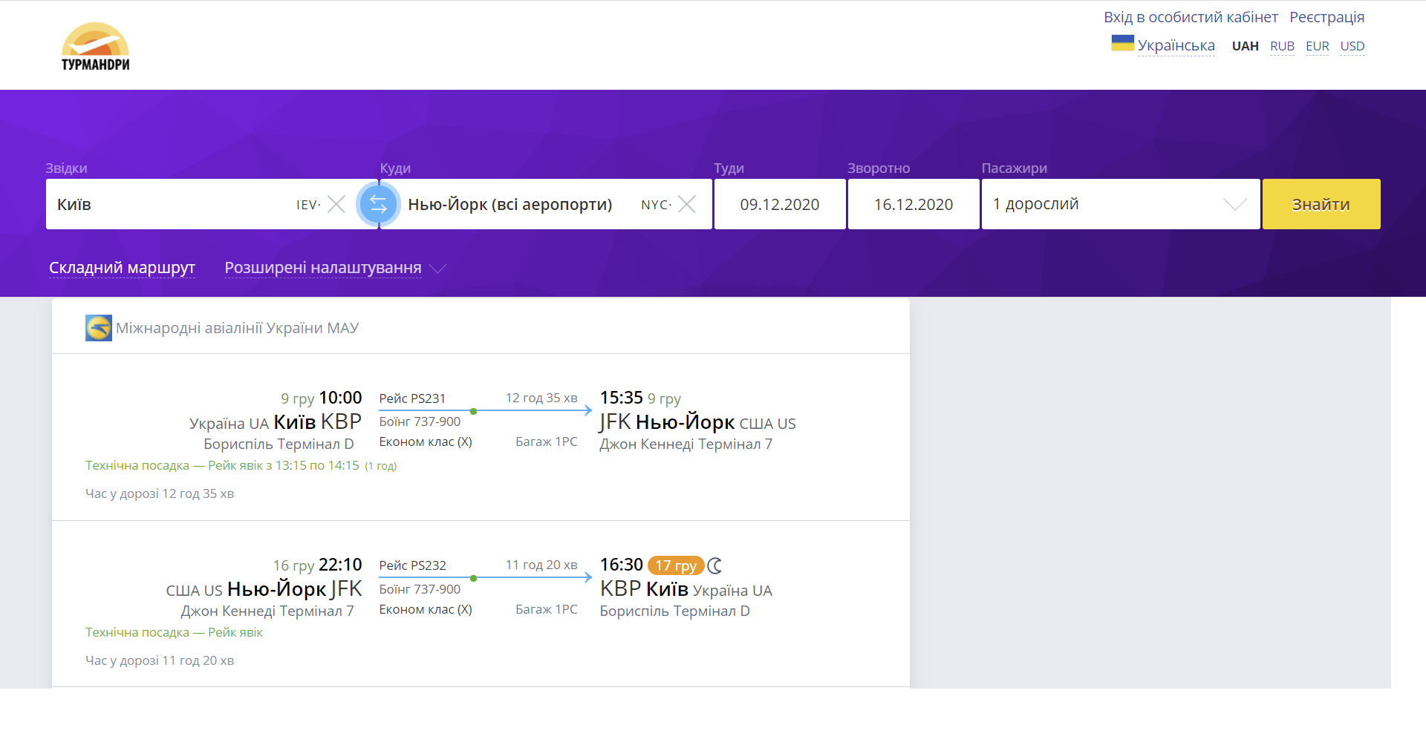The height and width of the screenshot is (742, 1426).
Task: Click Час у дорозі 11 год 20 хв
Action: click(160, 660)
